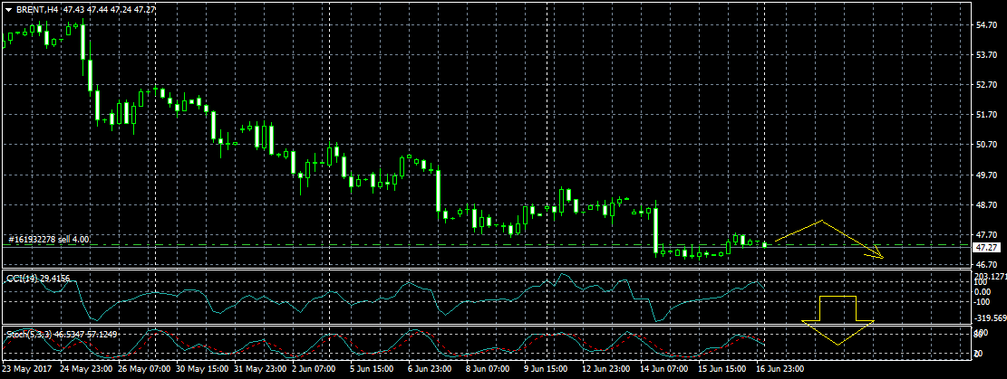Click the 53.70 price axis label

(986, 54)
